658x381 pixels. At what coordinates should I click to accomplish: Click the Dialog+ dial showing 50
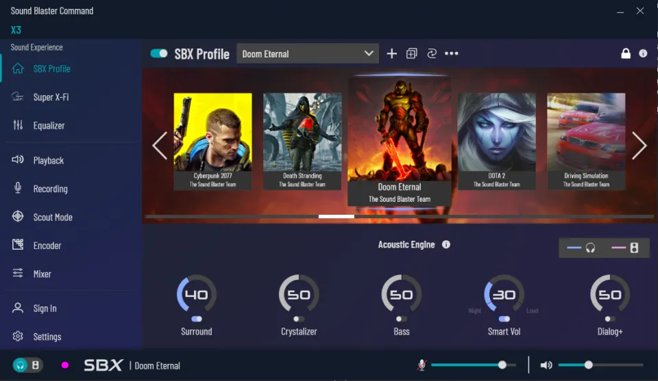[610, 294]
